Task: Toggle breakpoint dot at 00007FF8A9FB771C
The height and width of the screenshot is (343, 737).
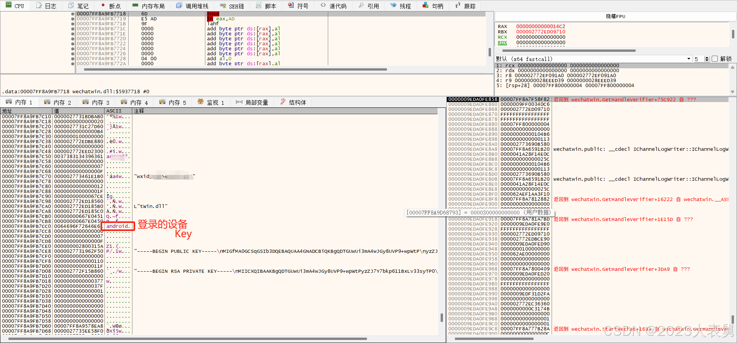Action: click(x=73, y=29)
